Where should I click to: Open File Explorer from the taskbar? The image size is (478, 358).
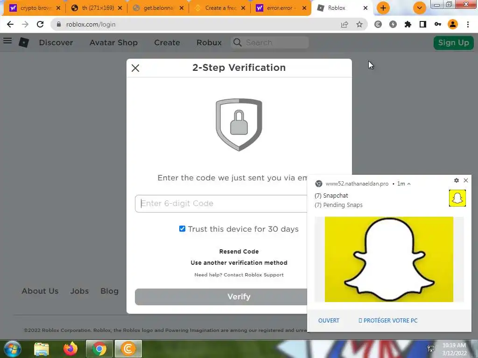42,349
